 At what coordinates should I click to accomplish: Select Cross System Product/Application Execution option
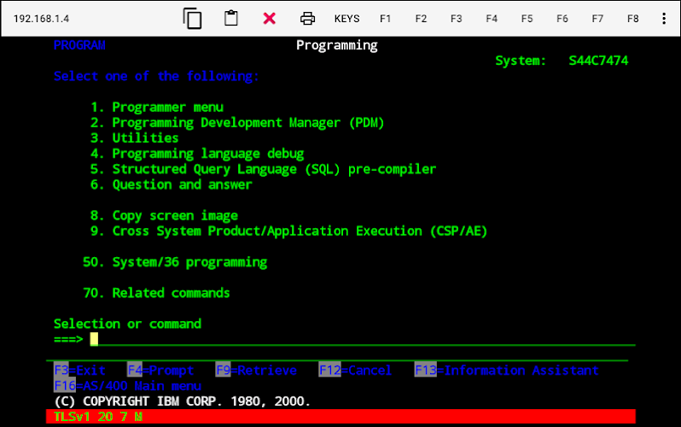pos(288,231)
